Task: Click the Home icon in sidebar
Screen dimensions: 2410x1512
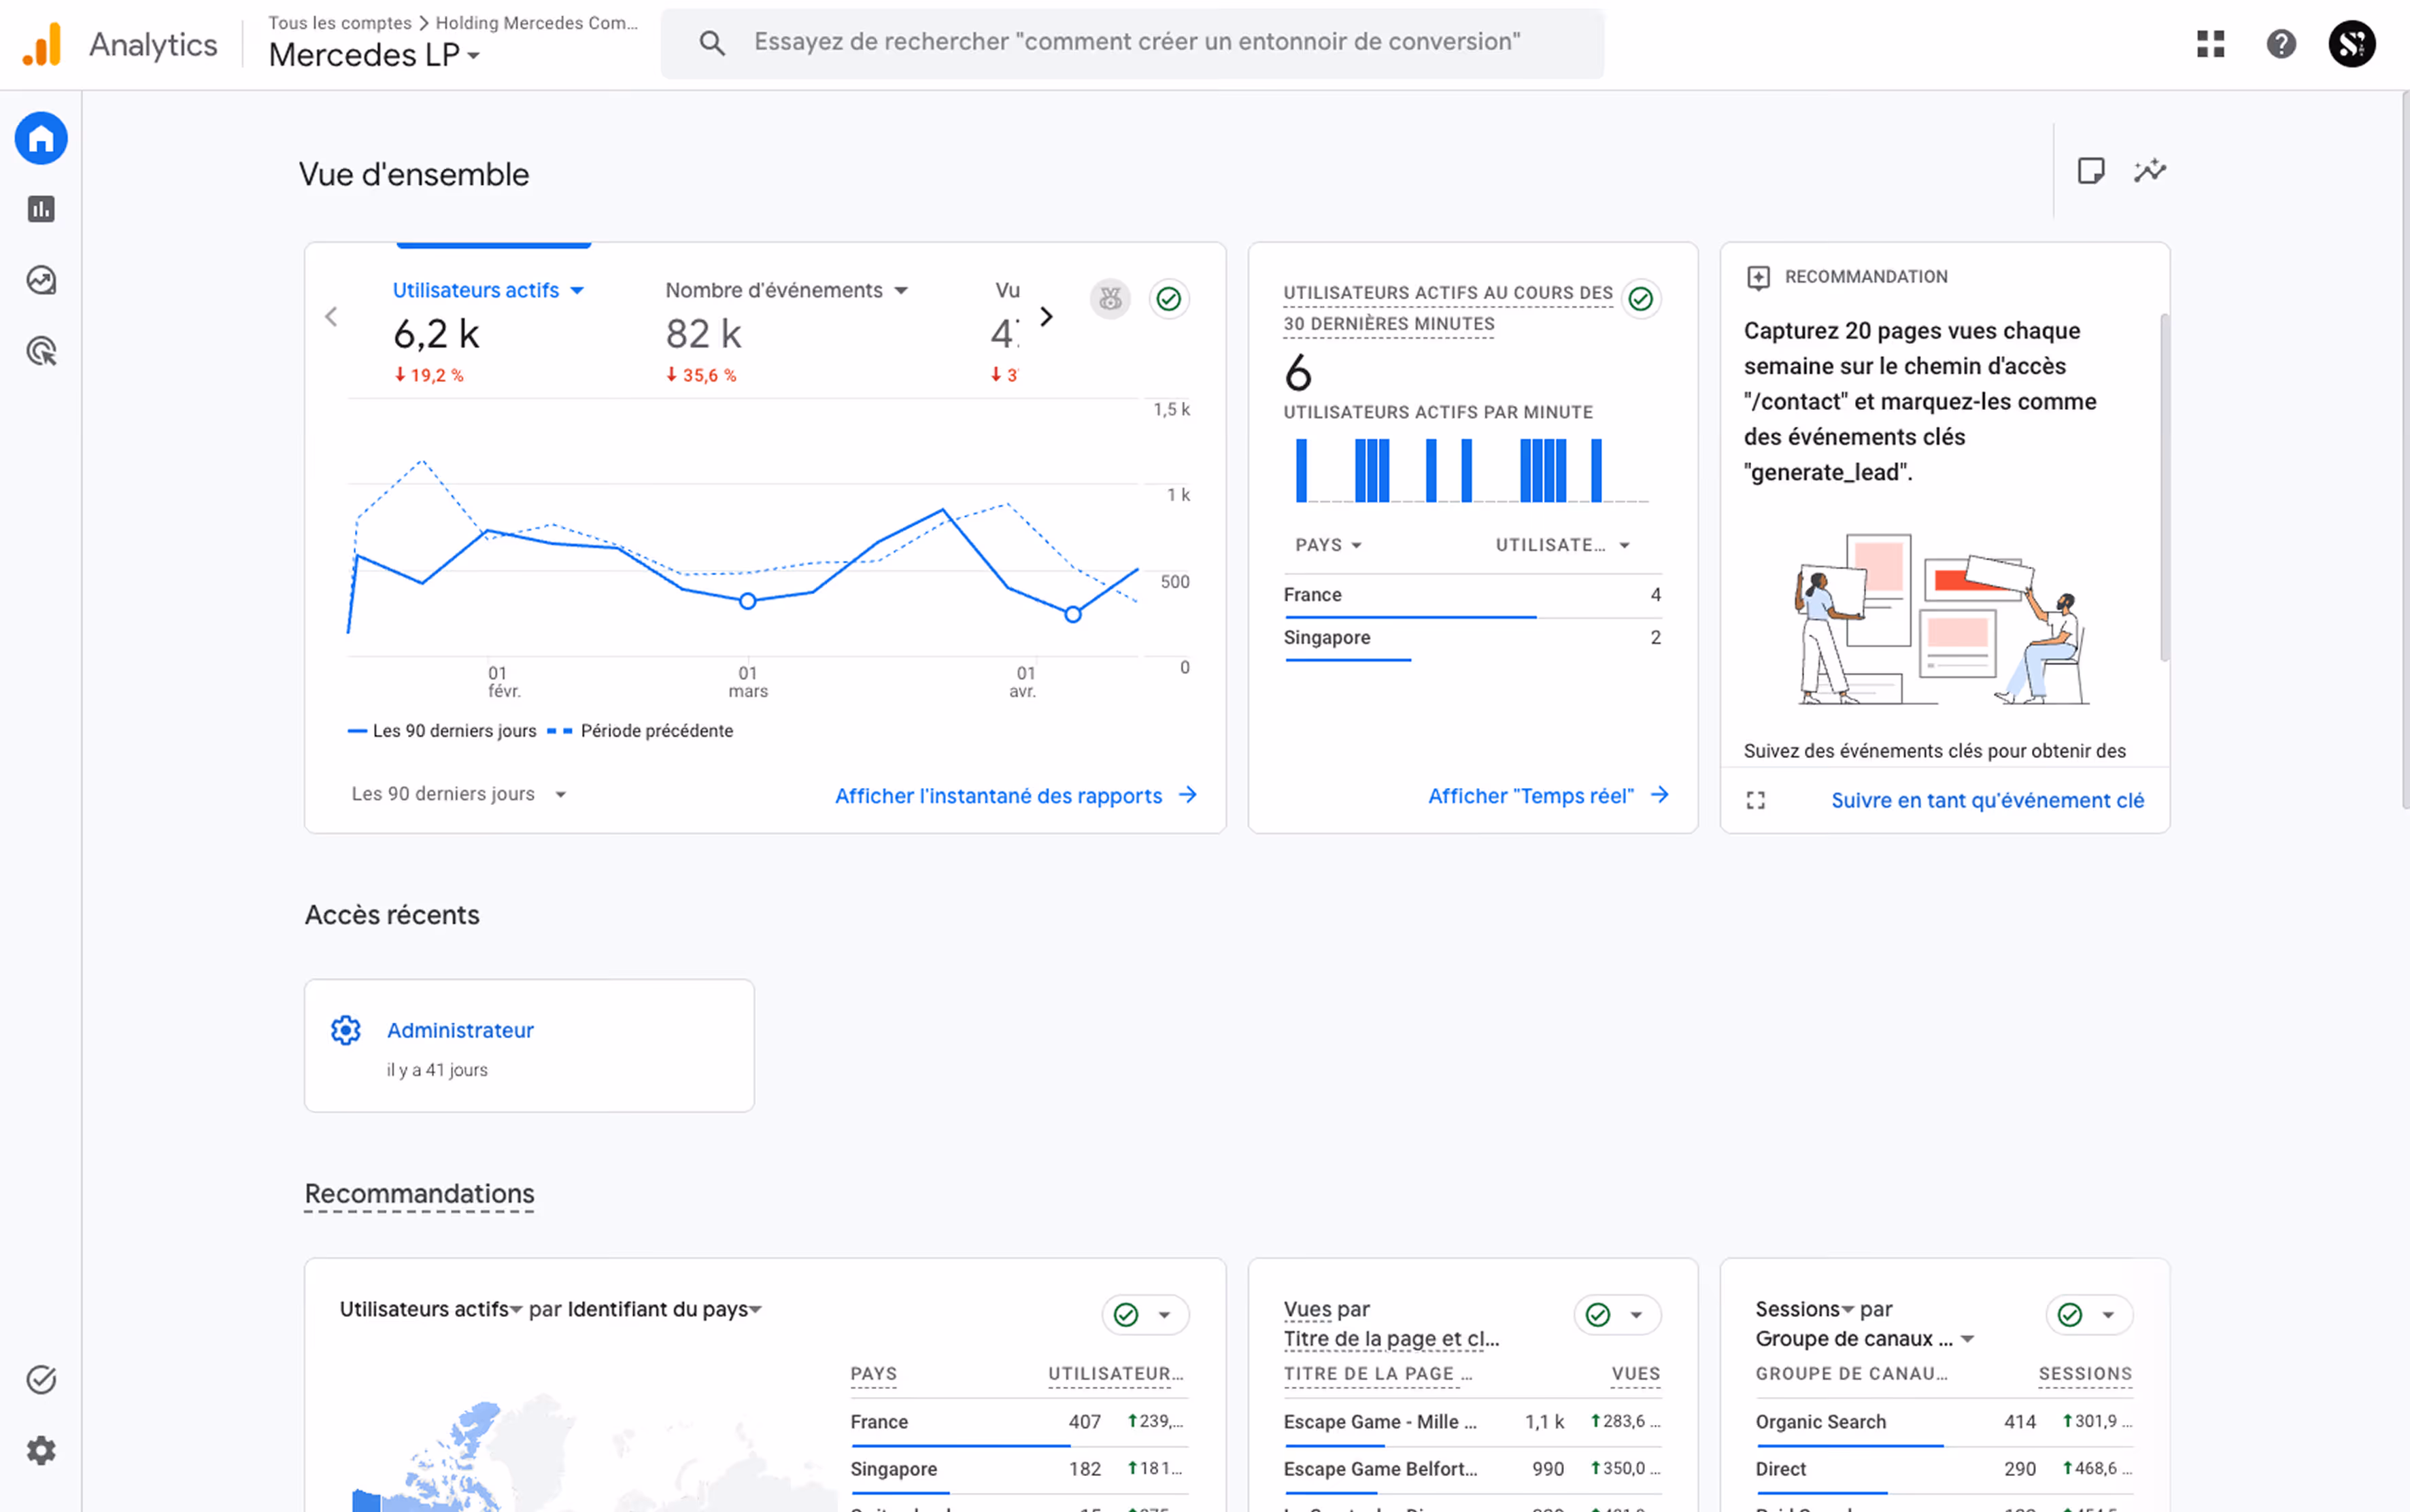Action: click(x=41, y=138)
